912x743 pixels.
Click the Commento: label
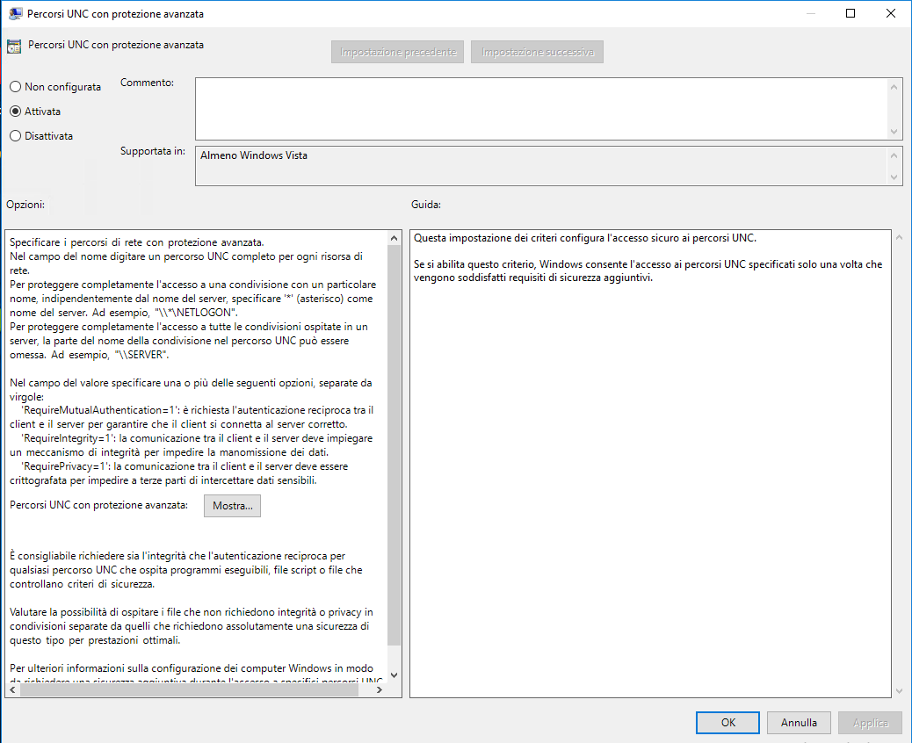point(147,83)
